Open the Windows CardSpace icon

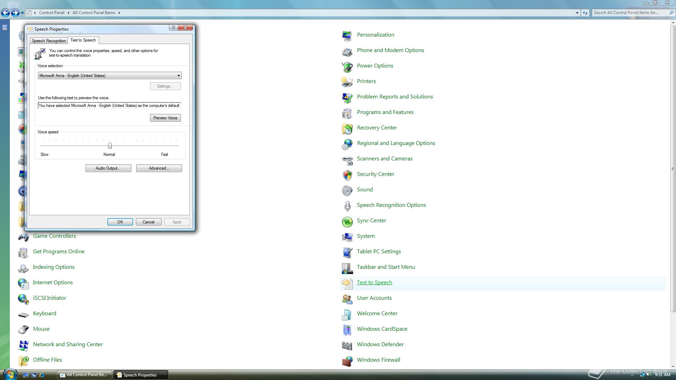pyautogui.click(x=347, y=329)
